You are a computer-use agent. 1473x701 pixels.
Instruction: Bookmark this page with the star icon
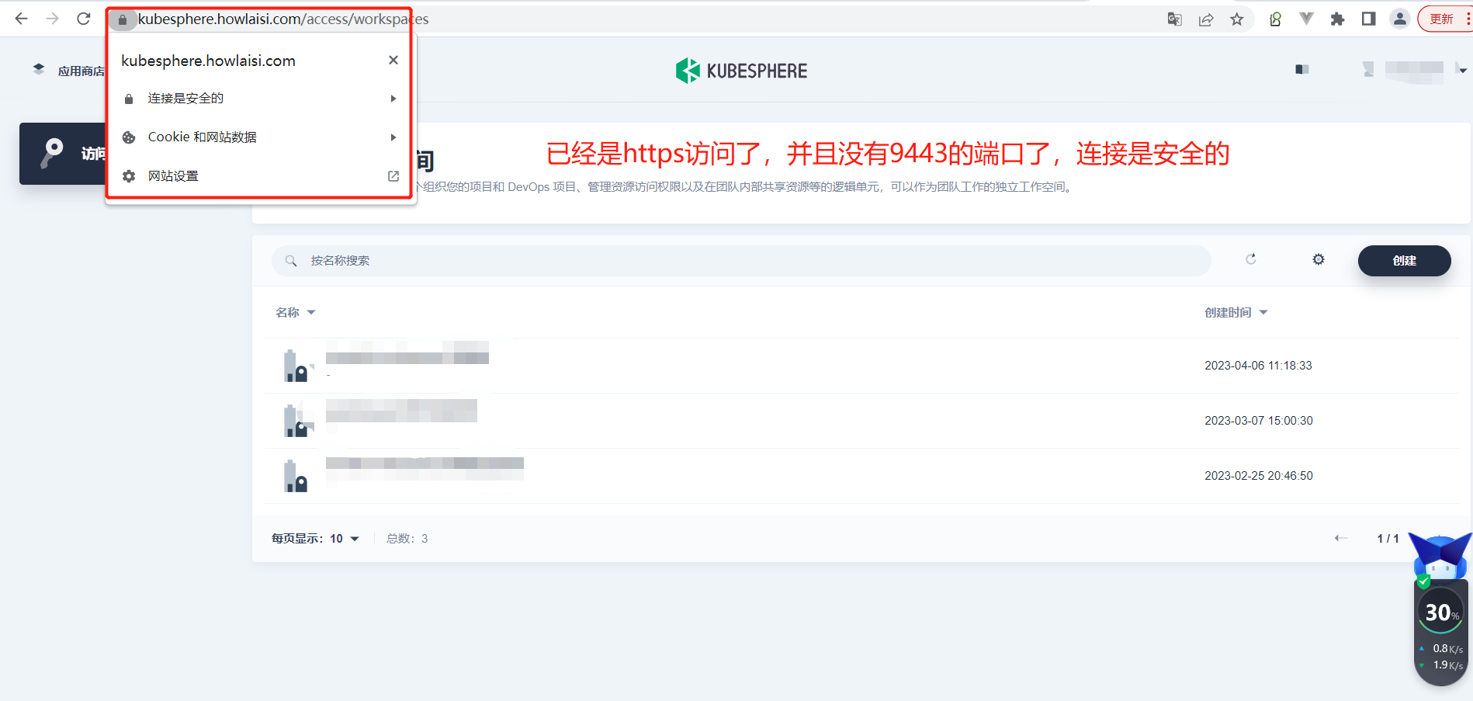pyautogui.click(x=1237, y=19)
